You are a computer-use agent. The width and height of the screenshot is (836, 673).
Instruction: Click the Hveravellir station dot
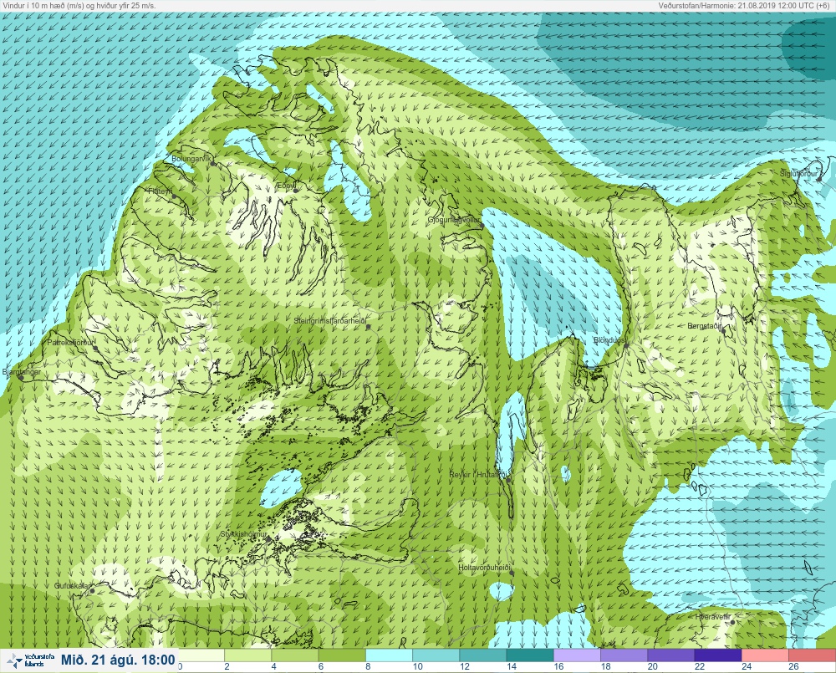(x=733, y=622)
